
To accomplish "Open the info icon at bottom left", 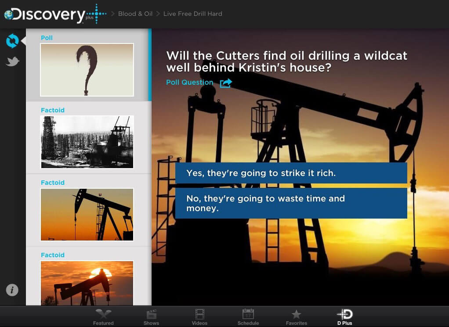I will pos(12,290).
